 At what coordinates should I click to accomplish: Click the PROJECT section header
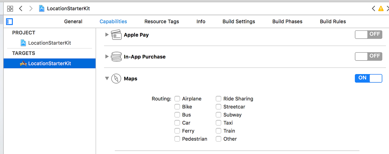(24, 33)
